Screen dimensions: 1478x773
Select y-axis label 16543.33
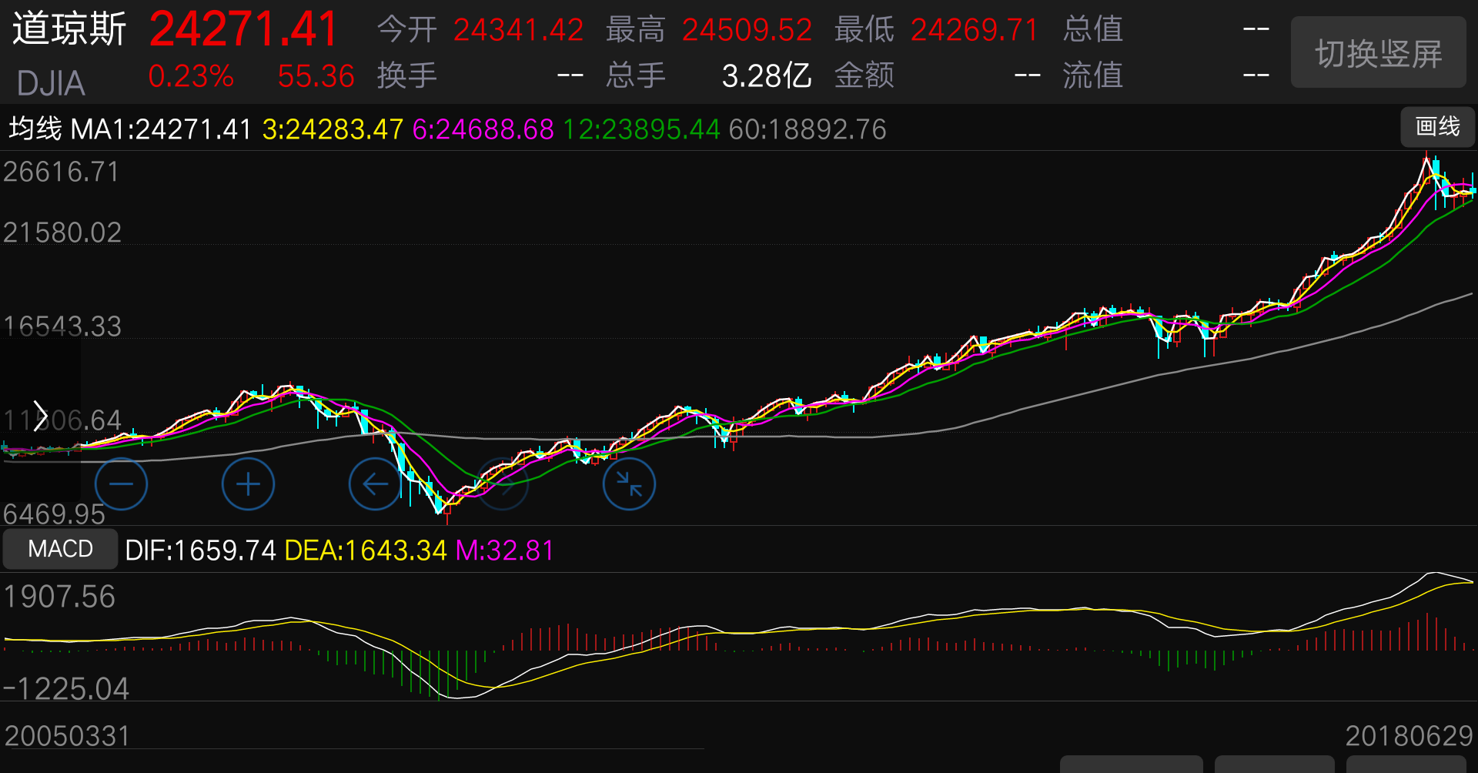[62, 326]
